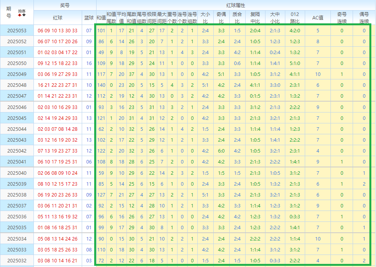Click sum value 140 in row 2025048
Image resolution: width=376 pixels, height=267 pixels.
(x=101, y=85)
